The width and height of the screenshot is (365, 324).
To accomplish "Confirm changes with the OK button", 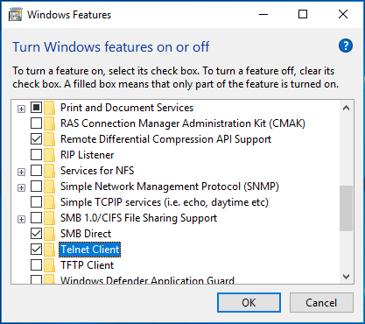I will pyautogui.click(x=249, y=303).
